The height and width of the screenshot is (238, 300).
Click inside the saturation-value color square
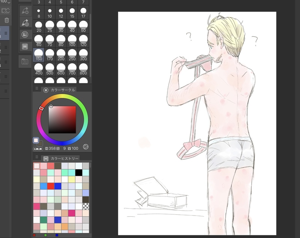tap(62, 120)
